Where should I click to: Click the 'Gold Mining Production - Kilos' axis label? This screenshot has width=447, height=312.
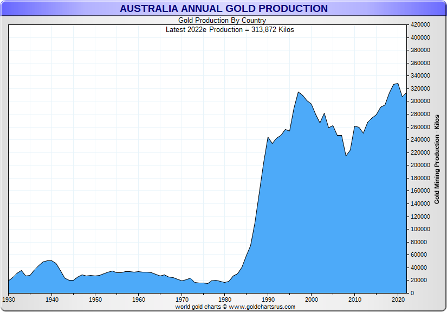pyautogui.click(x=437, y=159)
